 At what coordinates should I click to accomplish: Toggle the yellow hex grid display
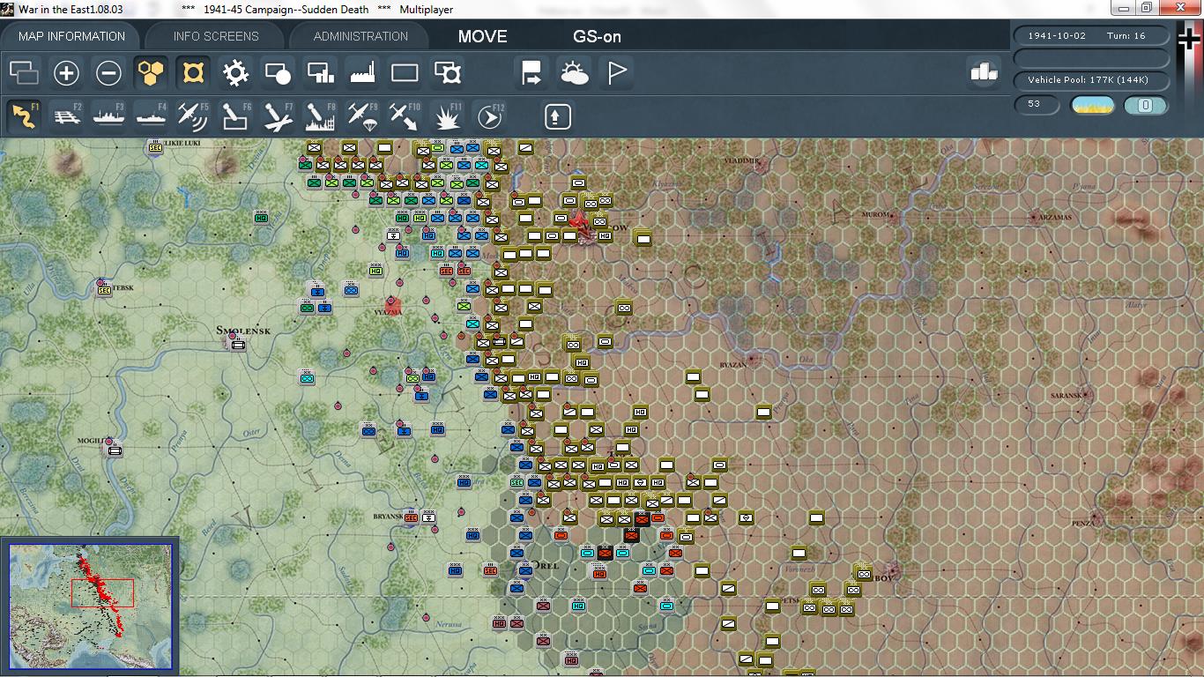(x=151, y=73)
